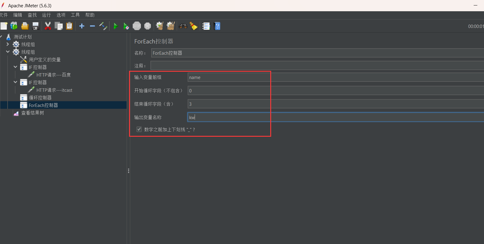
Task: Expand all nodes with plus icon
Action: click(x=82, y=26)
